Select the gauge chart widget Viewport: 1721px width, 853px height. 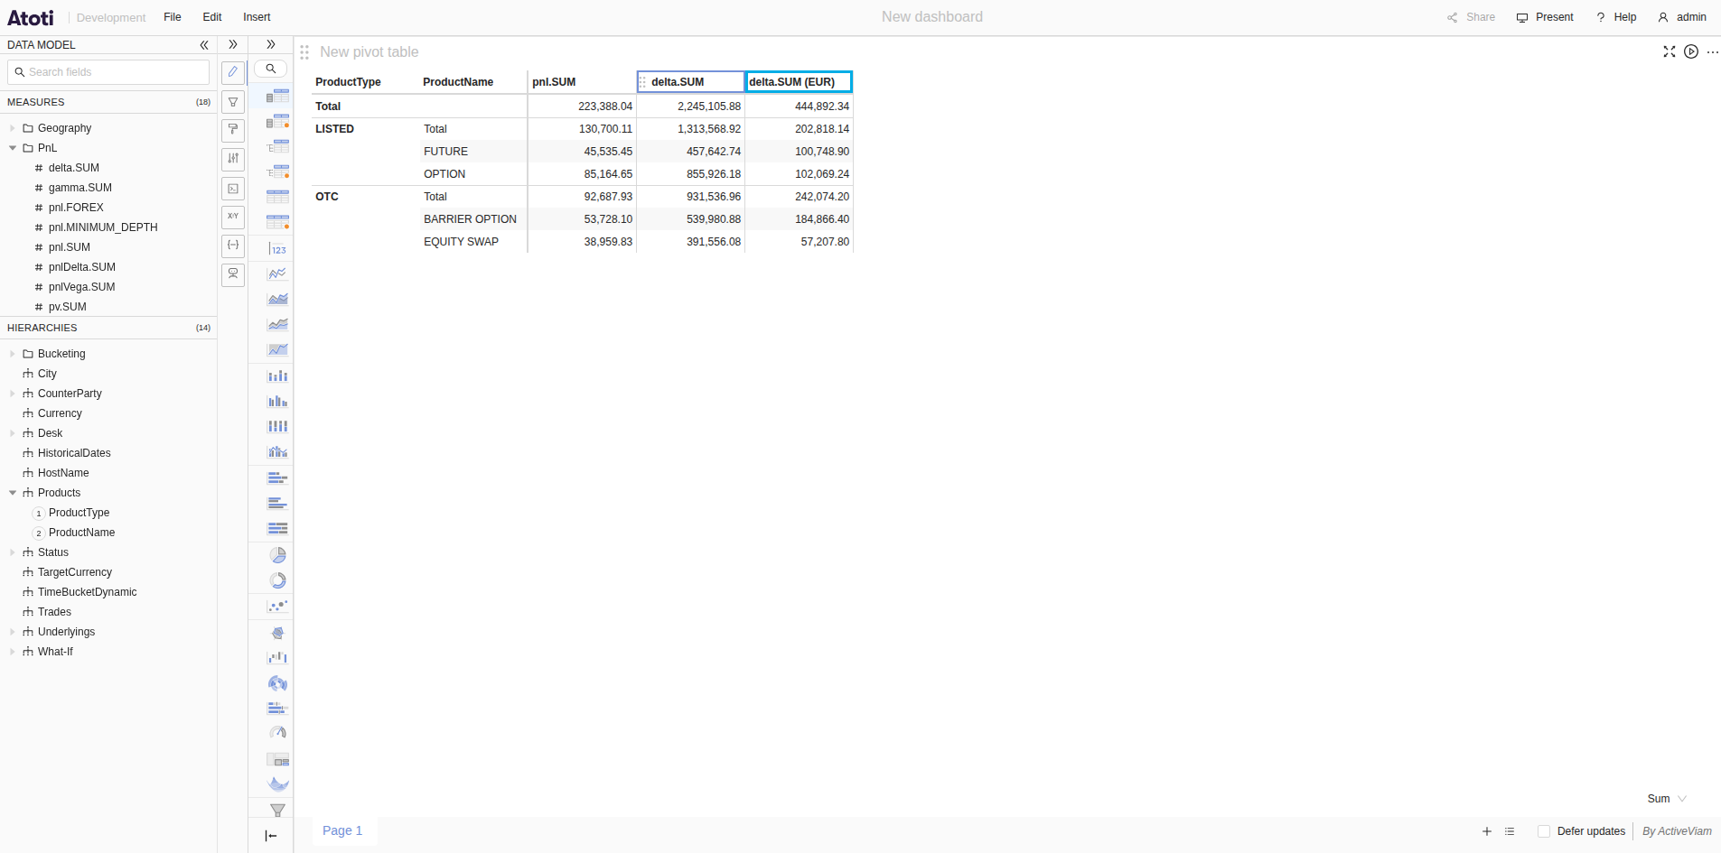point(278,733)
